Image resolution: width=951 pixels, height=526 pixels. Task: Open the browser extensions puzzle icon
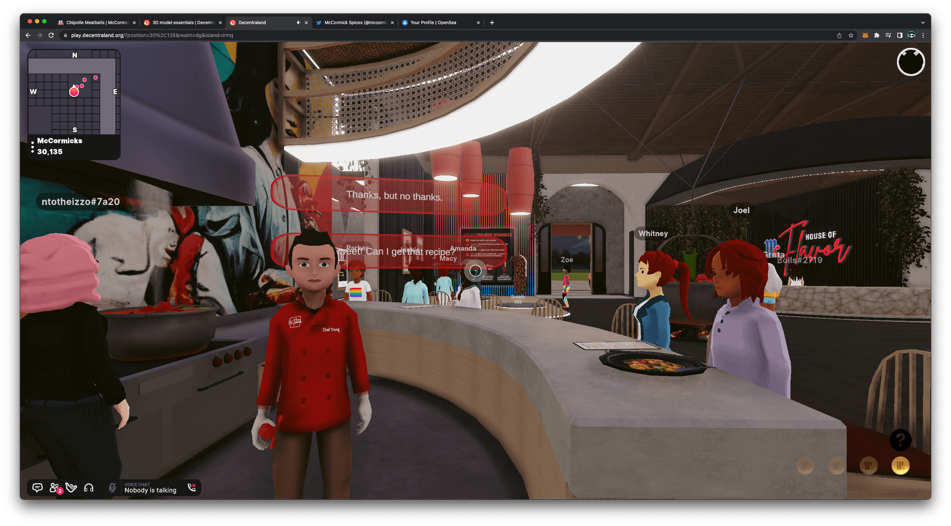pos(876,35)
